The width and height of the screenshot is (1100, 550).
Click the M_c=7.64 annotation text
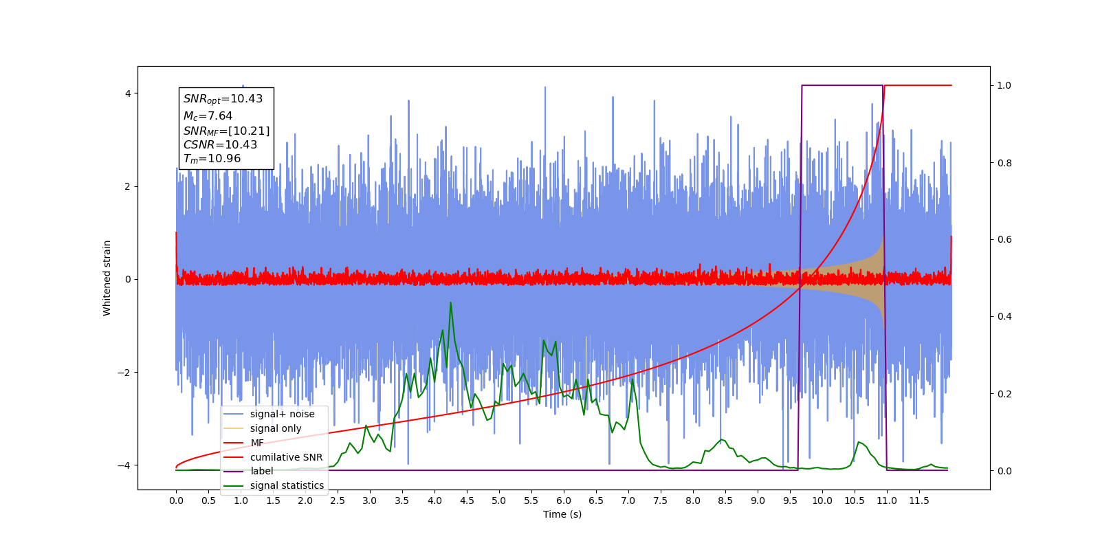pos(208,116)
